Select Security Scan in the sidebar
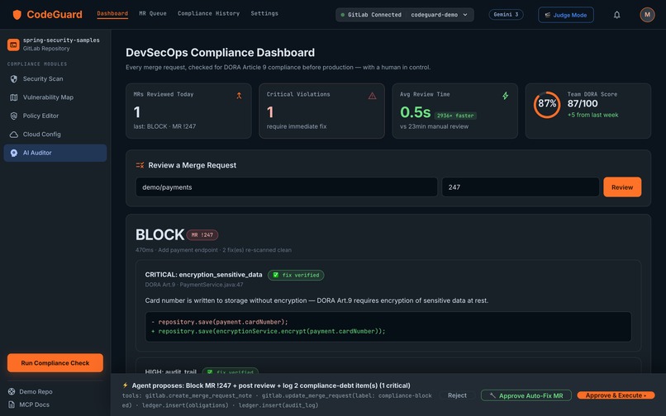Viewport: 666px width, 416px height. [55, 79]
